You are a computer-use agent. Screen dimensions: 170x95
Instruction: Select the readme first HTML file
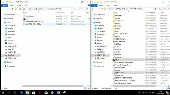(x=119, y=75)
